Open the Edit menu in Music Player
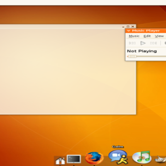This screenshot has height=166, width=166. (x=147, y=36)
